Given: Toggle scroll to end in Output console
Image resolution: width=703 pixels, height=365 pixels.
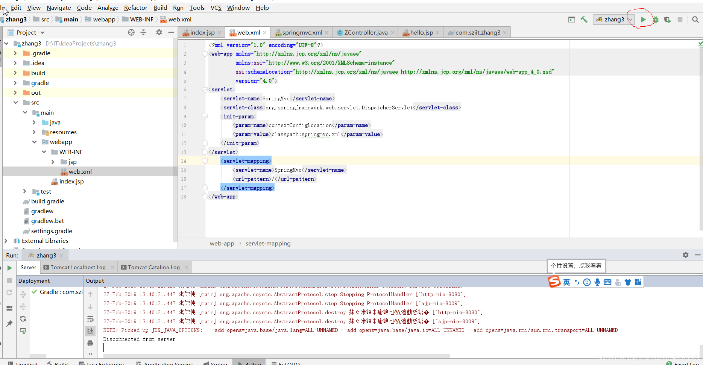Looking at the screenshot, I should click(90, 331).
